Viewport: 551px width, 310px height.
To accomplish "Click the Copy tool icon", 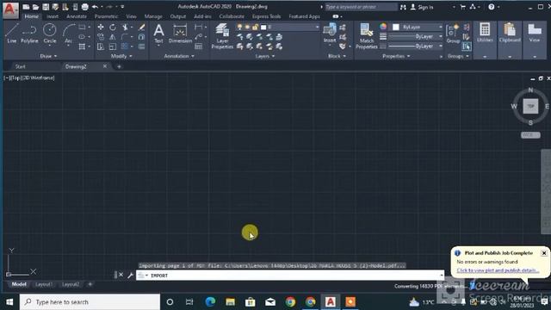I will [101, 36].
